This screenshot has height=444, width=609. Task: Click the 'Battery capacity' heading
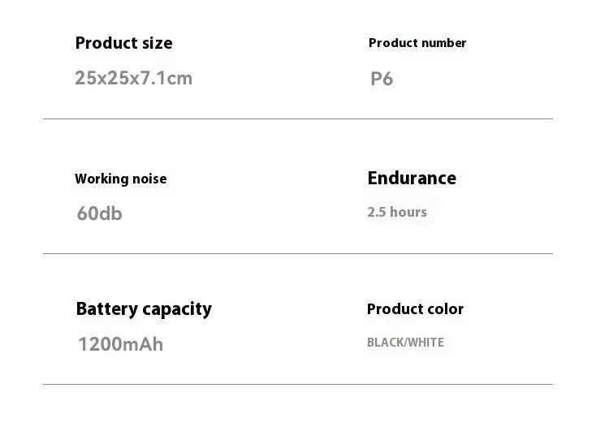(x=144, y=309)
